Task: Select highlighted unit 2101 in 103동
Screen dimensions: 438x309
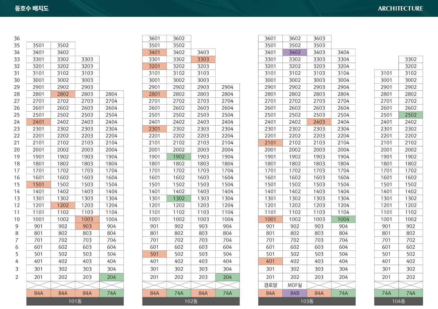Action: [x=270, y=143]
